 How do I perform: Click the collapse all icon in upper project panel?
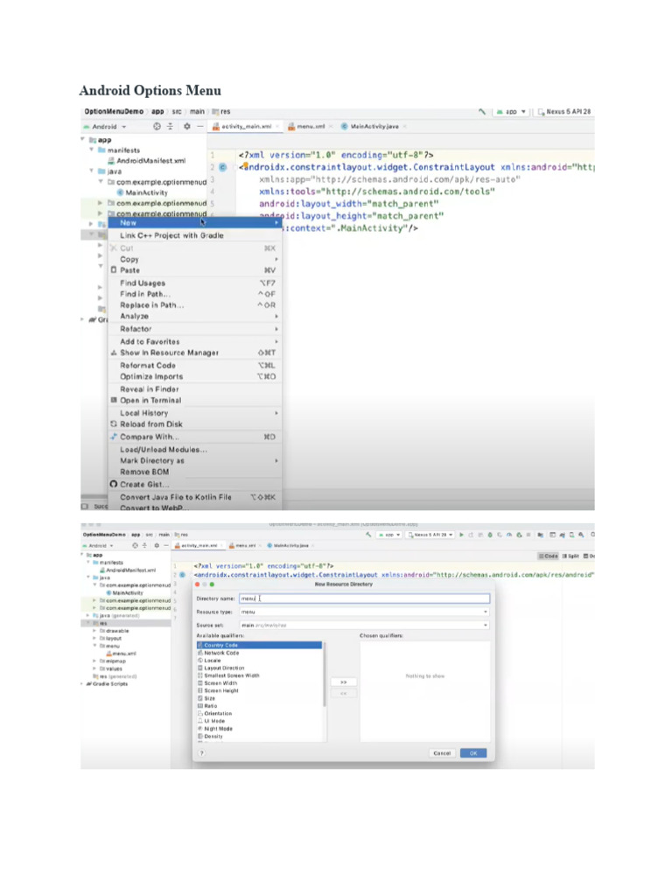[170, 126]
